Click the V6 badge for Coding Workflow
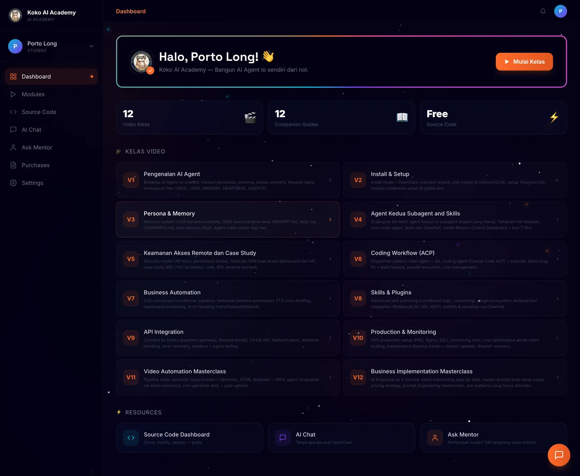The height and width of the screenshot is (476, 580). coord(358,259)
